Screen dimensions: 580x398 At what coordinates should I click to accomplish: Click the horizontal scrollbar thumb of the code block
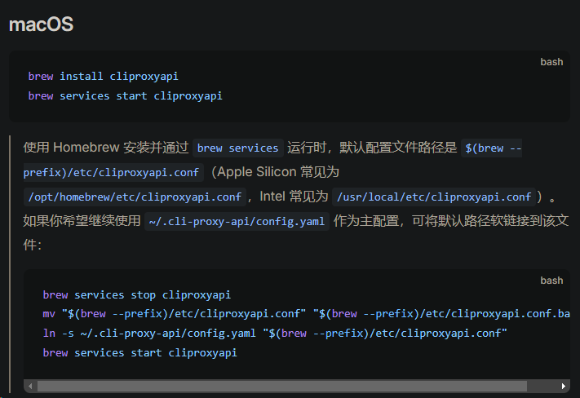coord(282,386)
